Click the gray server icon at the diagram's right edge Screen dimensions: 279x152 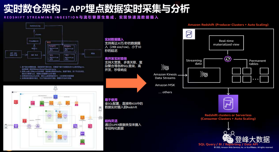[100, 108]
